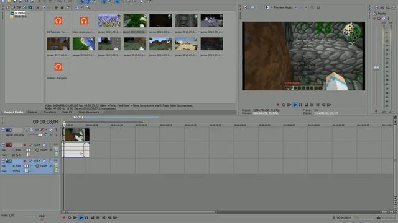Stop in the timeline transport bar
This screenshot has height=223, width=398.
[93, 217]
